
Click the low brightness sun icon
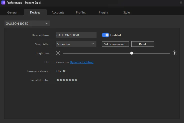tap(58, 53)
